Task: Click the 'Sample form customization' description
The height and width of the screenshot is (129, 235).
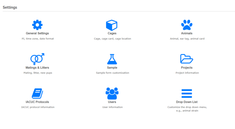Action: coord(112,73)
